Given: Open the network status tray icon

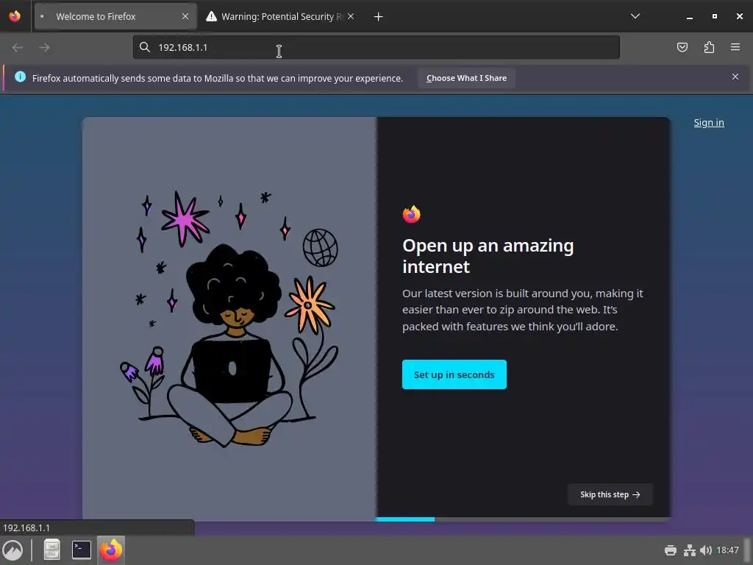Looking at the screenshot, I should point(690,550).
